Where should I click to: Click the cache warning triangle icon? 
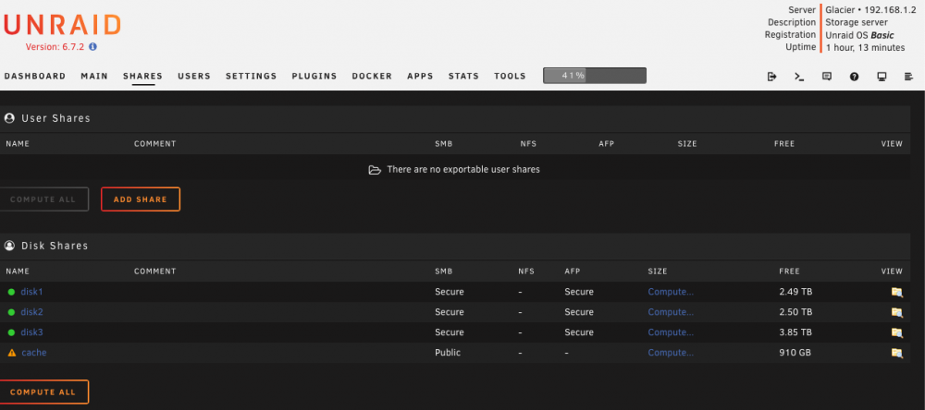tap(12, 353)
